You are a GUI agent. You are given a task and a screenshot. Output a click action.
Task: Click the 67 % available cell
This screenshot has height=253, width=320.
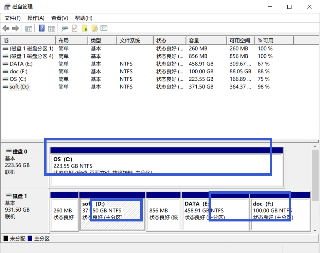[x=264, y=64]
